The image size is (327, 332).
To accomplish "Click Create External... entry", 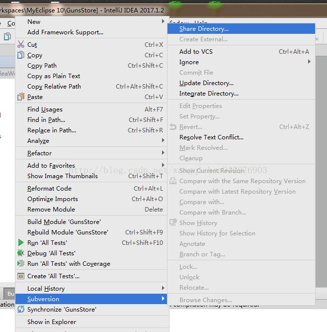I will click(241, 39).
